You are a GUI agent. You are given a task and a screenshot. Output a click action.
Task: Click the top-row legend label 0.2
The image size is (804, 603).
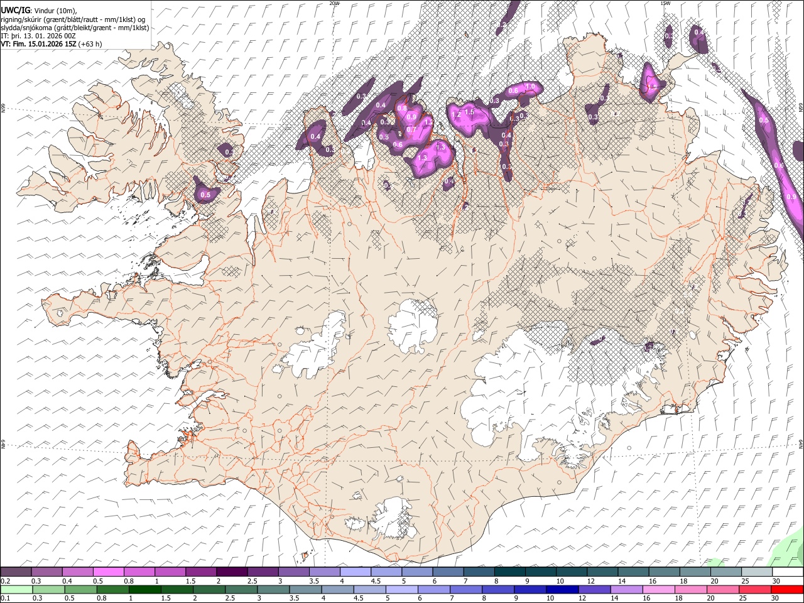click(x=5, y=581)
